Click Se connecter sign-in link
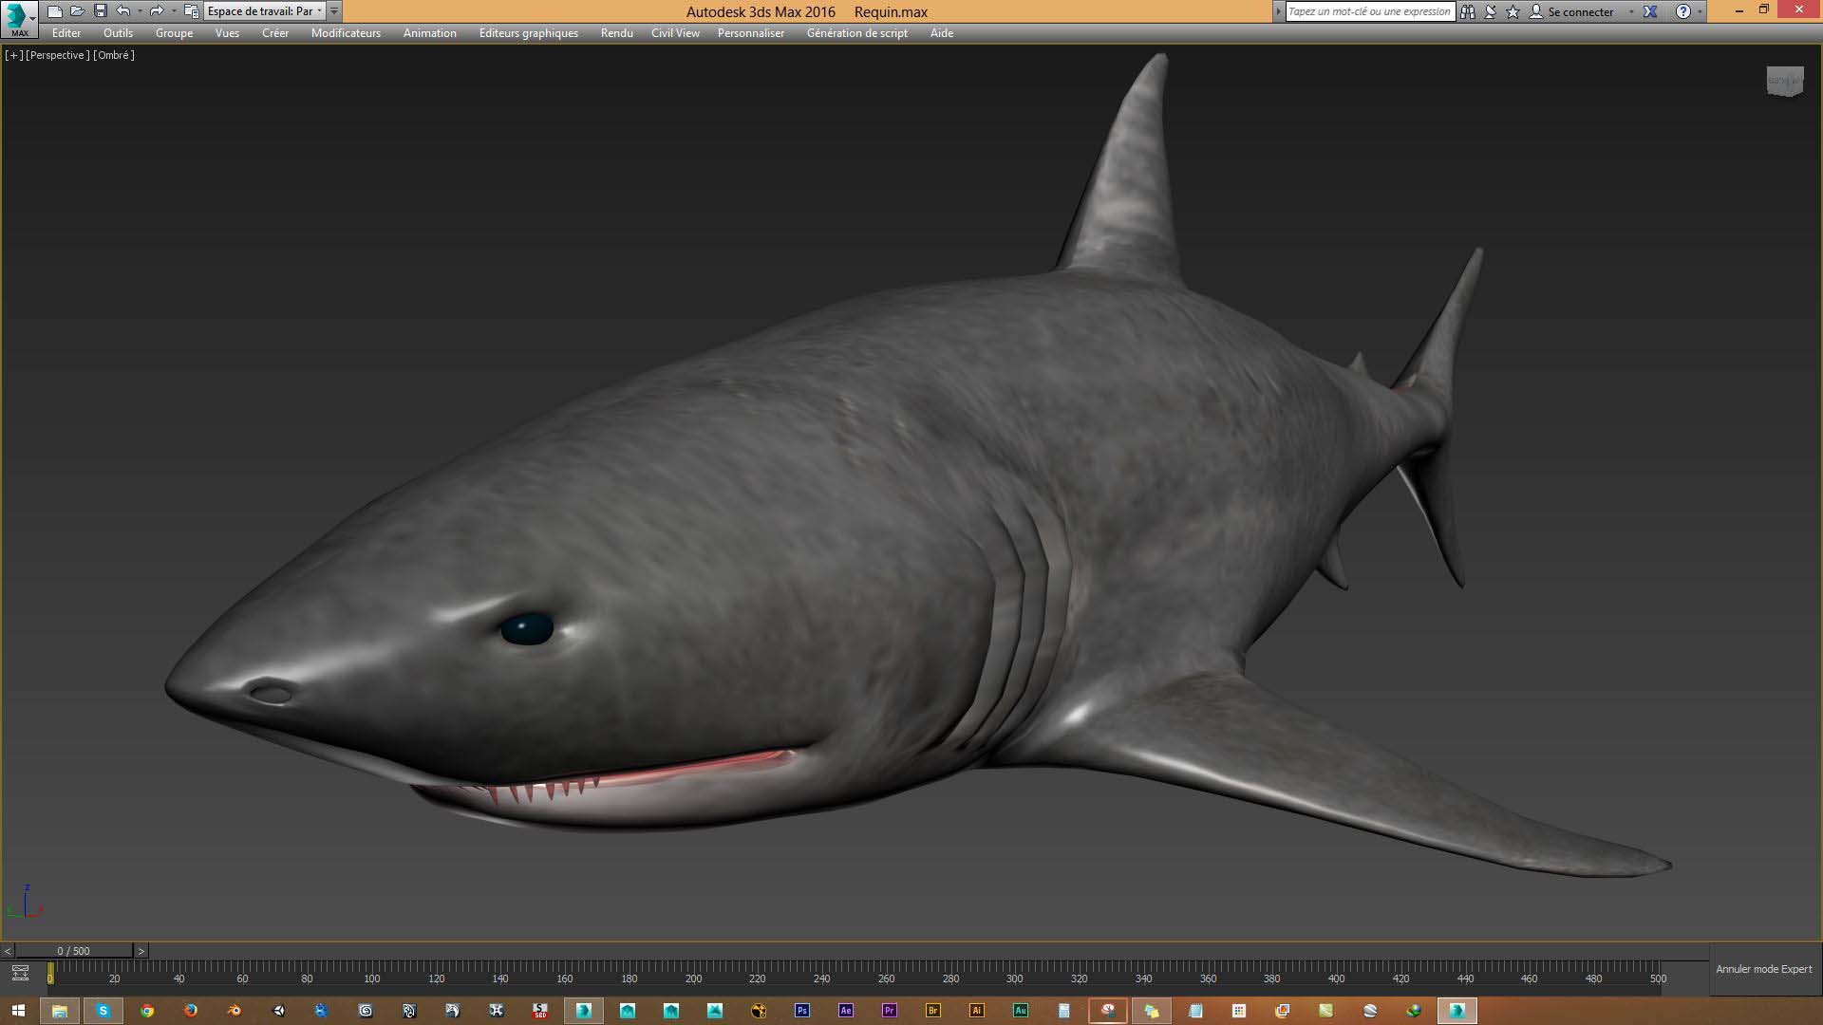 [1580, 11]
